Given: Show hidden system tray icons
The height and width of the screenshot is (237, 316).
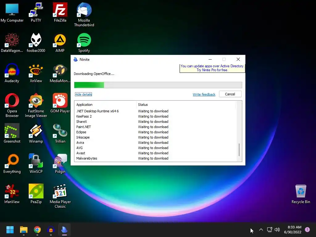Looking at the screenshot, I should point(261,230).
